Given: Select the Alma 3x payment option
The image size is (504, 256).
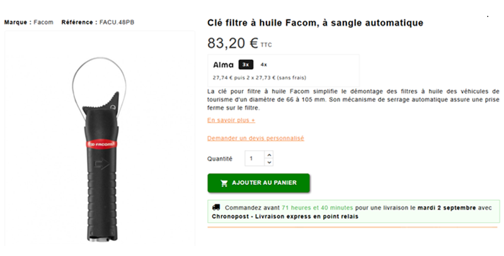Looking at the screenshot, I should 246,65.
